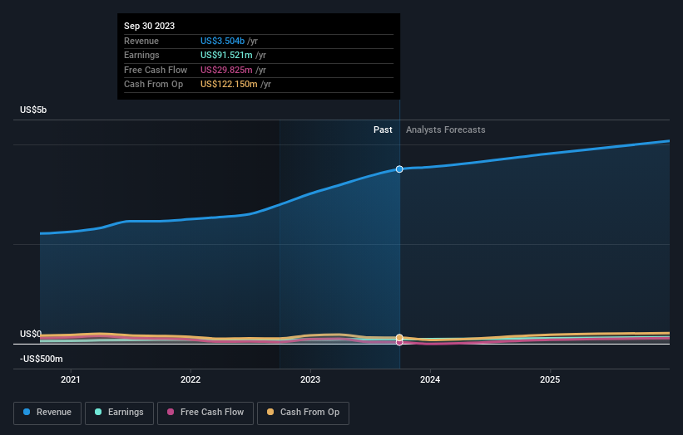Click the US$91.521m earnings value
683x435 pixels.
pyautogui.click(x=226, y=55)
